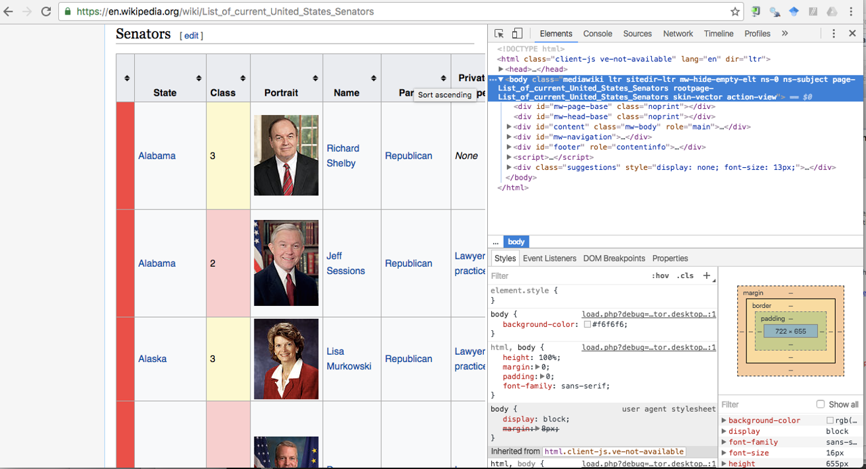Viewport: 866px width, 469px height.
Task: Click the green monitor extension icon
Action: [x=756, y=11]
